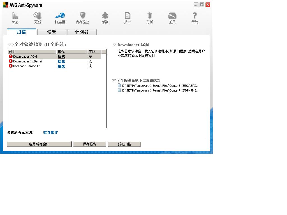287x215 pixels.
Task: Click the 高 risk value for Backdoor.Bifrose.kt
Action: pos(91,66)
